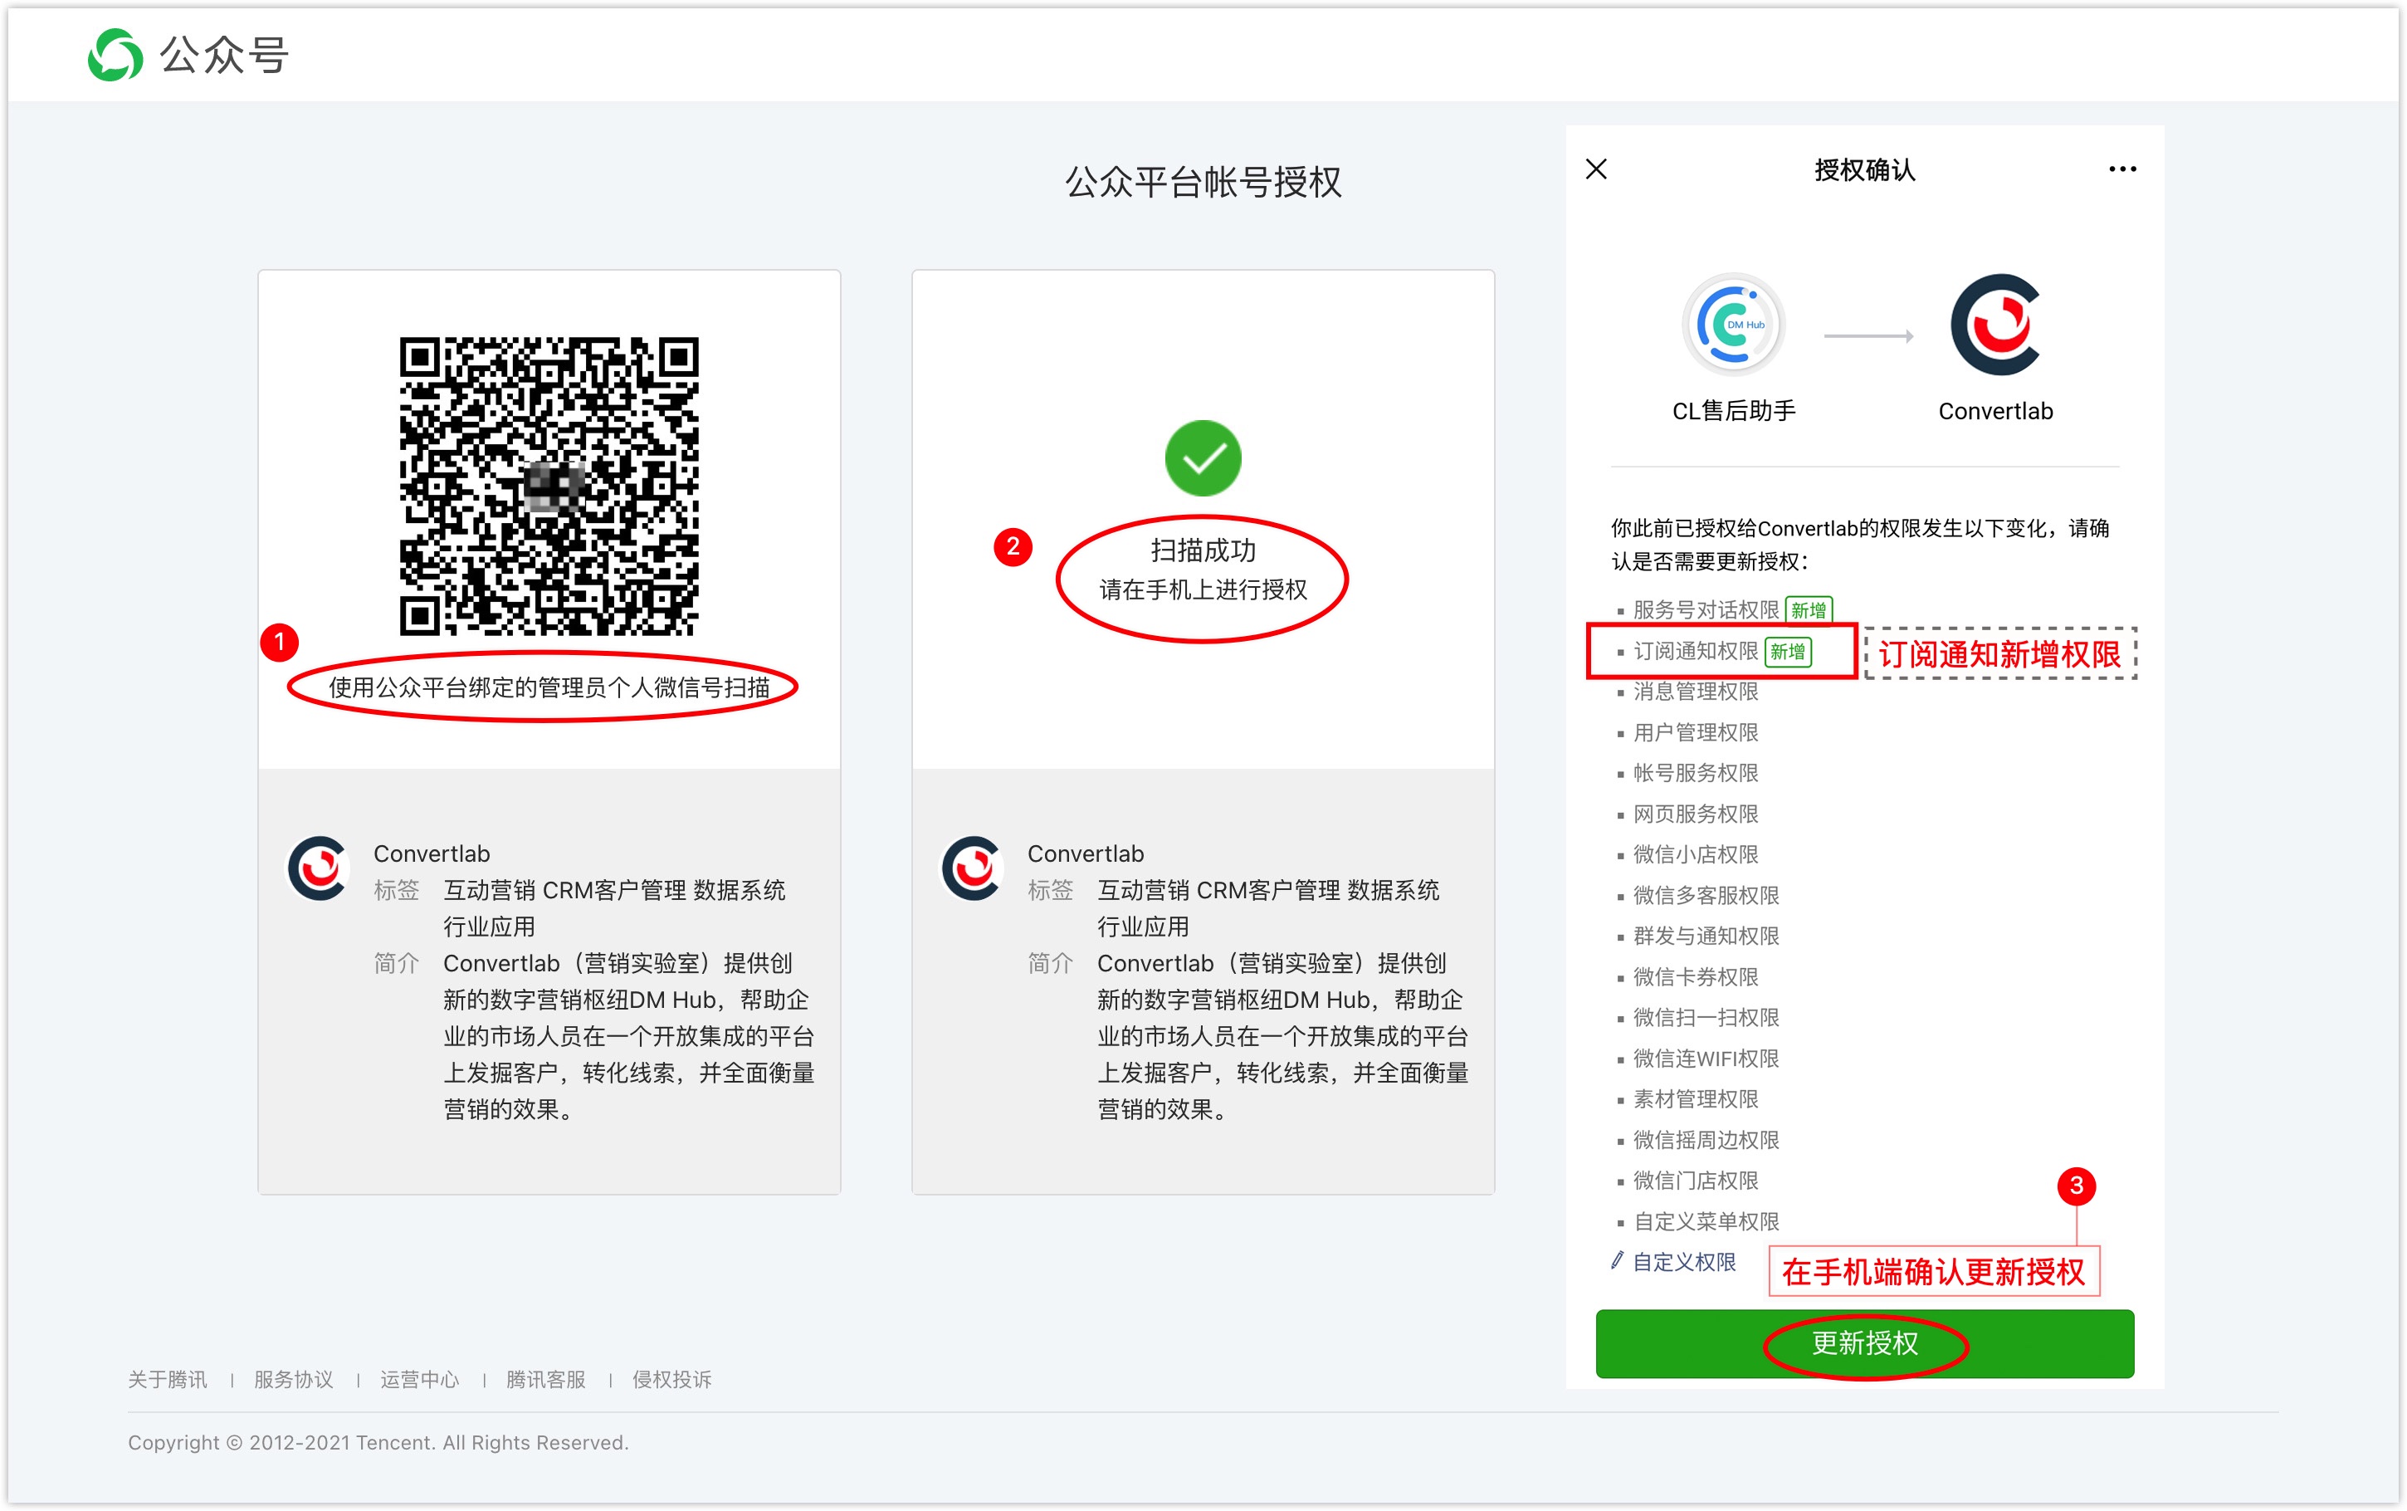
Task: Open the 关于腾讯 footer link
Action: [168, 1379]
